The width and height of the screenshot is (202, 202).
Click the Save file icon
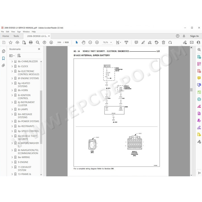(x=4, y=42)
